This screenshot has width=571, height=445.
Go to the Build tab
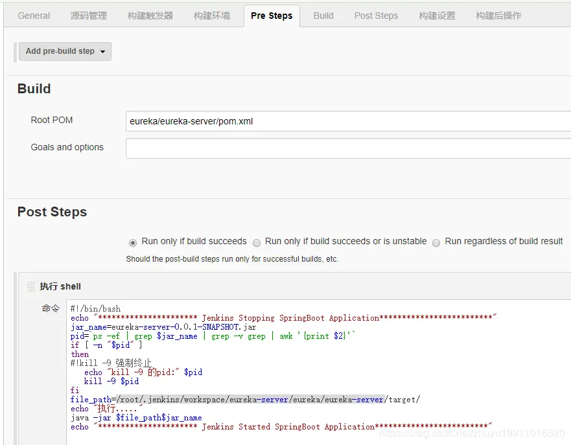click(x=323, y=16)
